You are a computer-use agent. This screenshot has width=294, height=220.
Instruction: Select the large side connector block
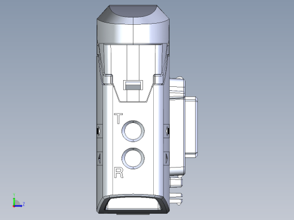click(183, 127)
